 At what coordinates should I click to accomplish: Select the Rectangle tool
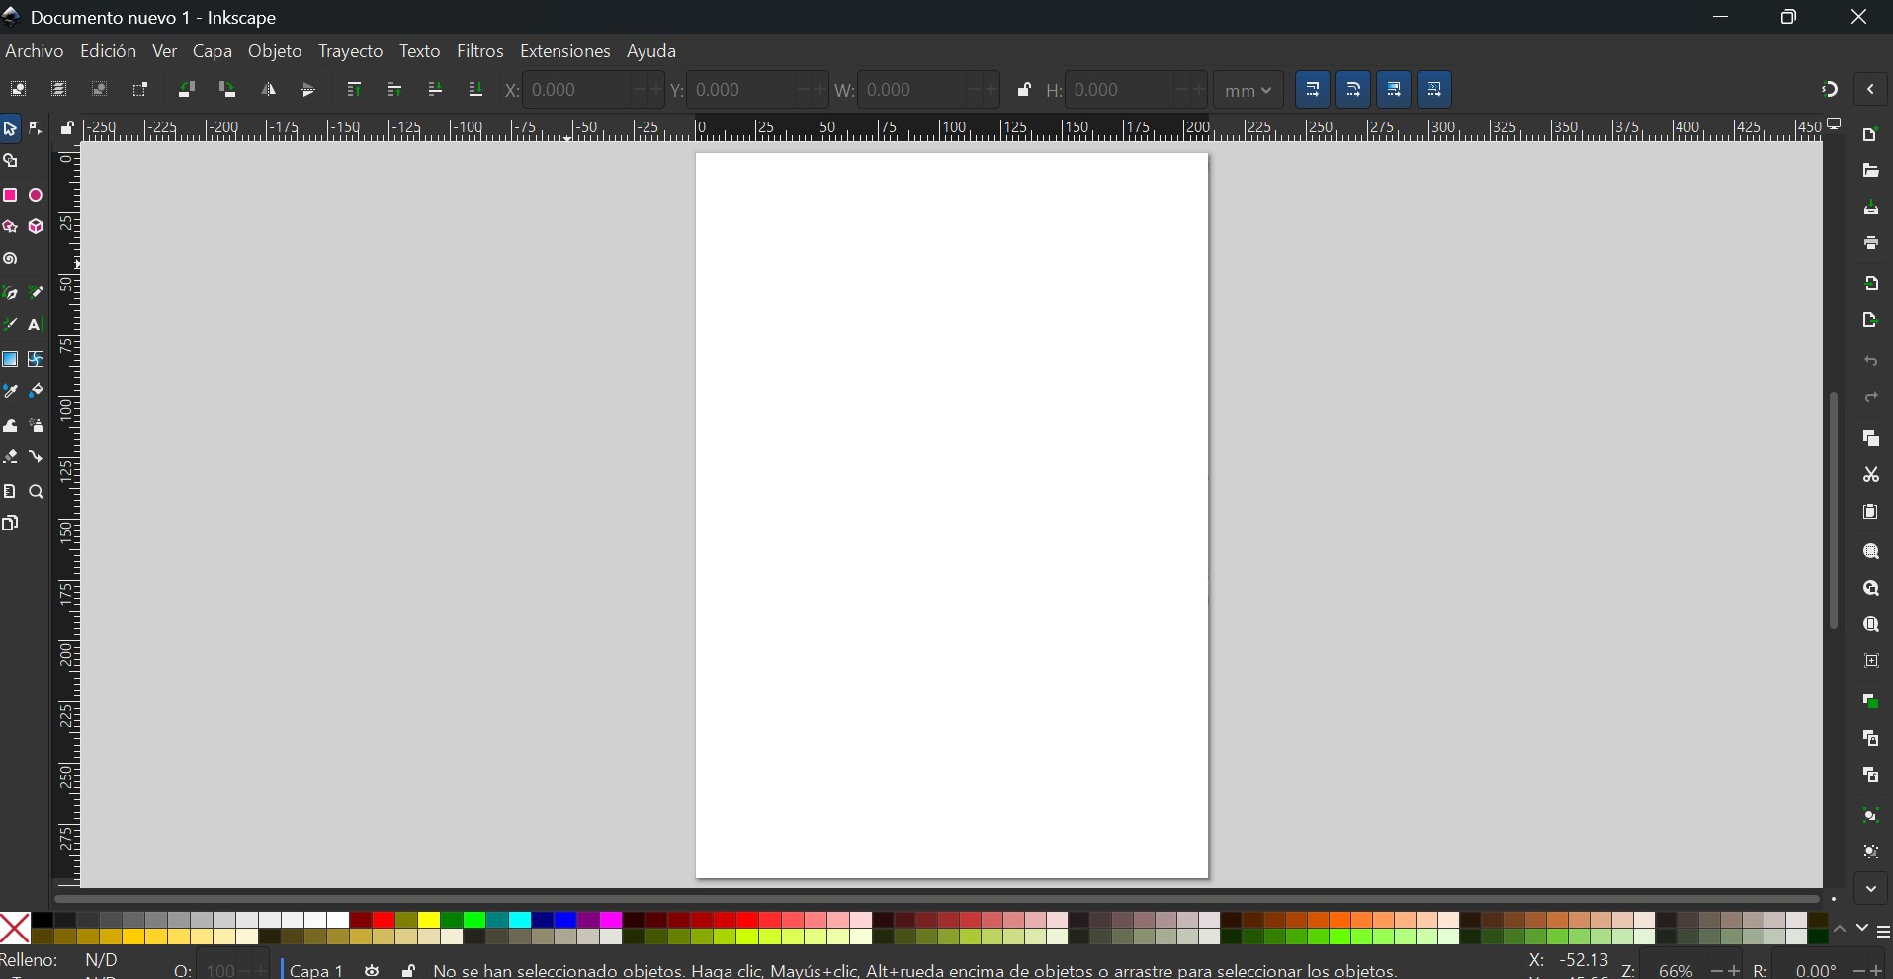11,195
